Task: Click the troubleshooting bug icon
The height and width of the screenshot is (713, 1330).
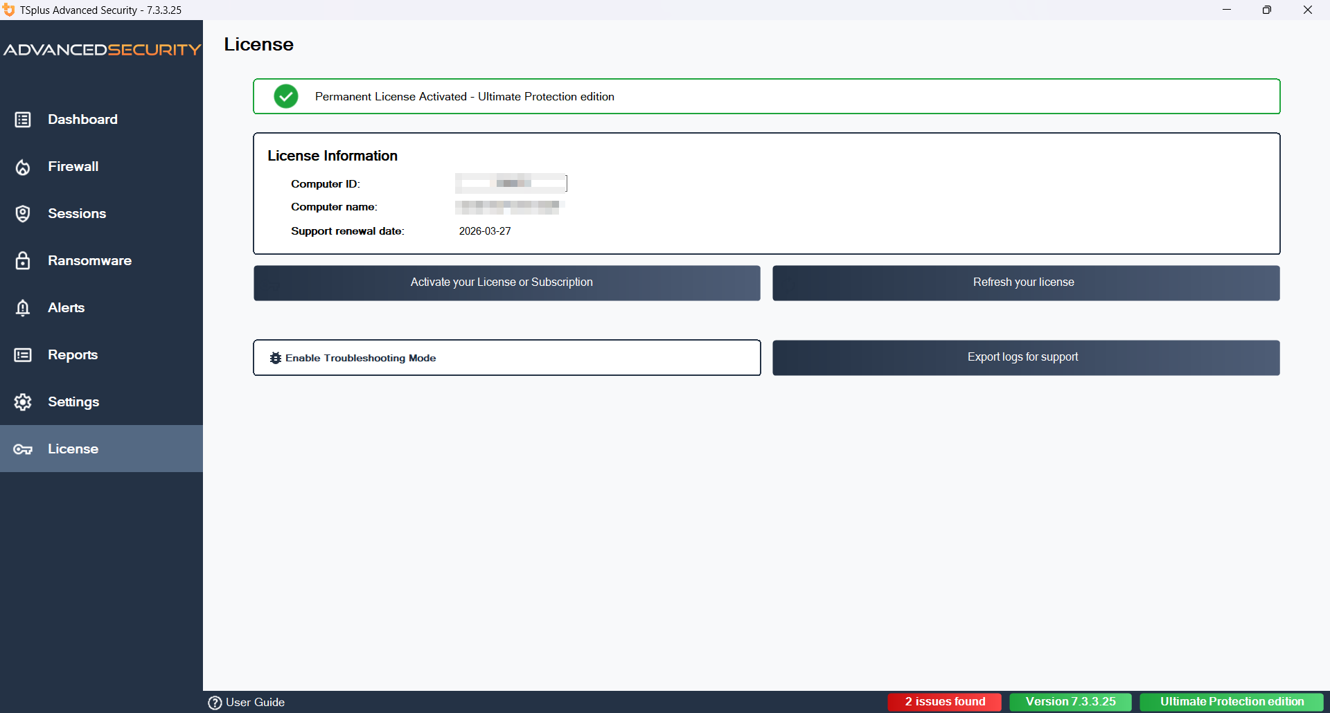Action: 276,358
